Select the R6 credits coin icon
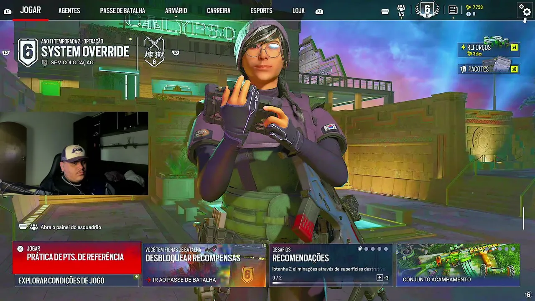Image resolution: width=535 pixels, height=301 pixels. click(x=469, y=14)
